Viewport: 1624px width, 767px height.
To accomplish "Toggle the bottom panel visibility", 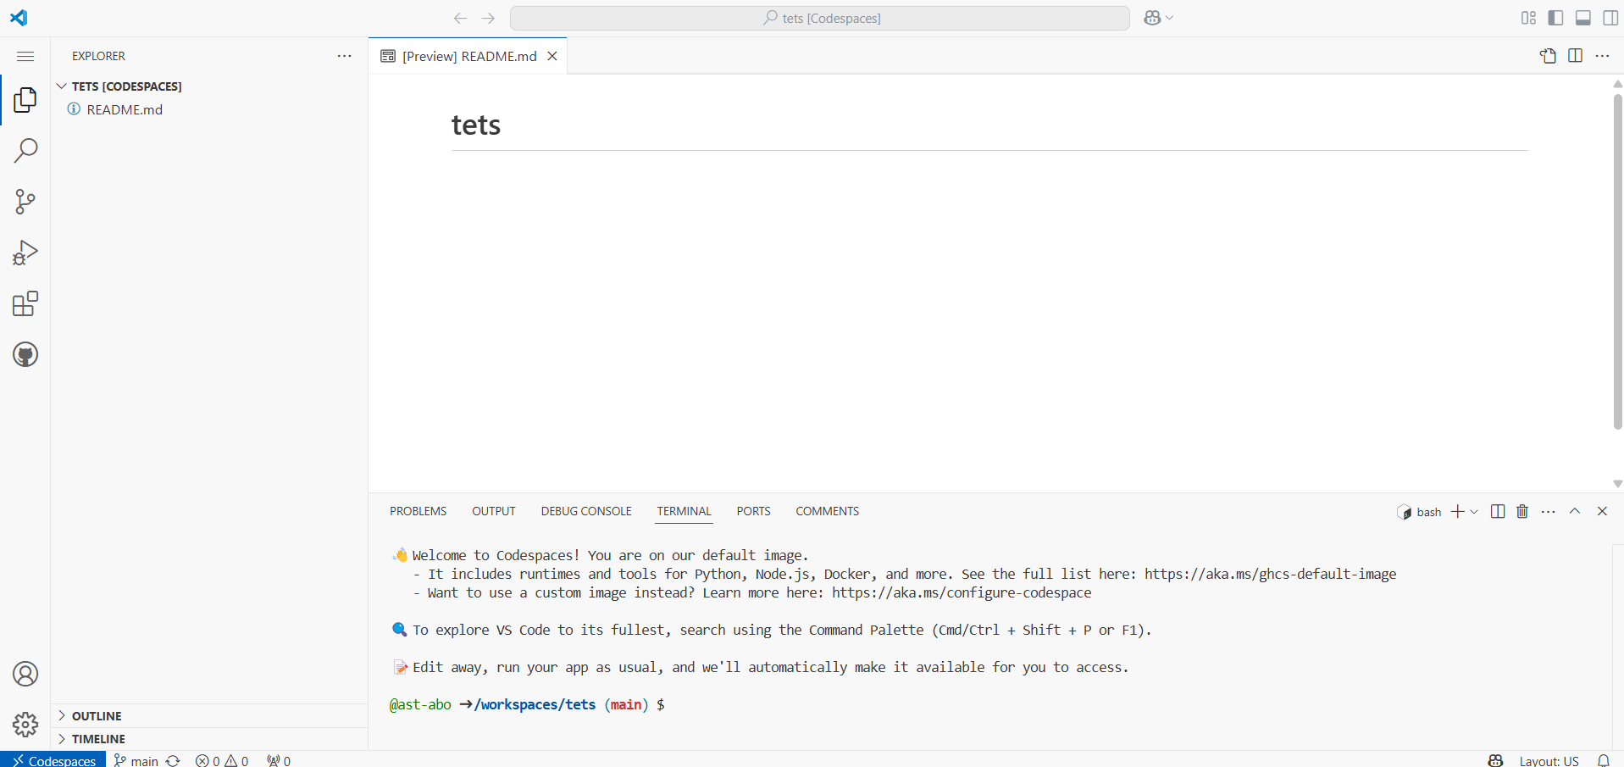I will [x=1582, y=18].
